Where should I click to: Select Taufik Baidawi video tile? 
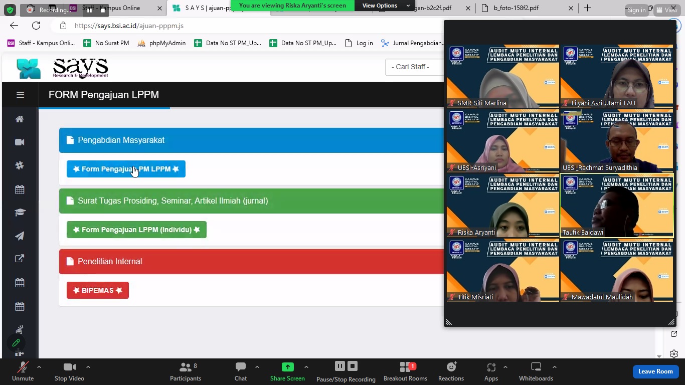(616, 206)
